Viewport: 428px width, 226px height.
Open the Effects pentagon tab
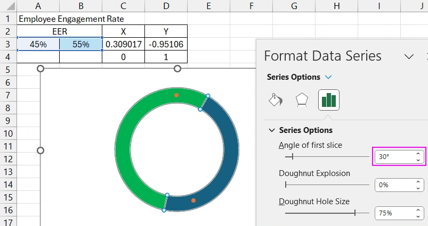[302, 100]
